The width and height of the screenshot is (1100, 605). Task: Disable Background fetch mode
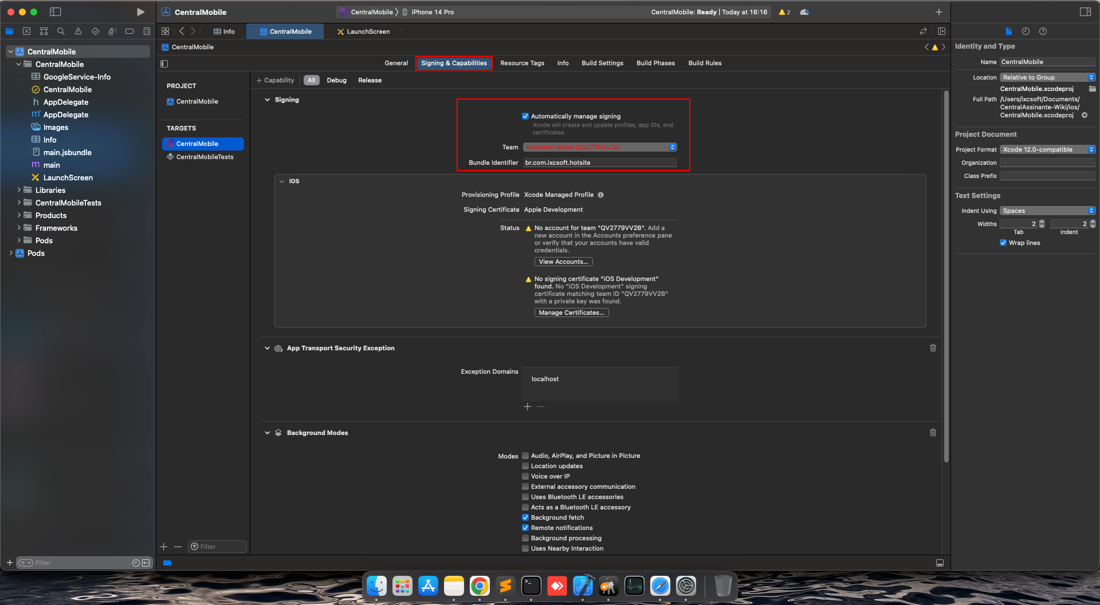(525, 517)
